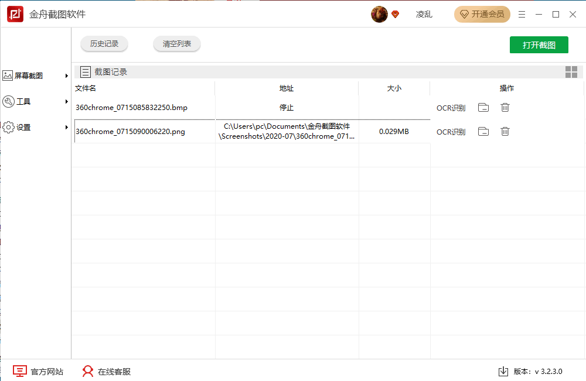Click the 屏幕截图 picture icon in sidebar
This screenshot has width=586, height=381.
[x=8, y=75]
